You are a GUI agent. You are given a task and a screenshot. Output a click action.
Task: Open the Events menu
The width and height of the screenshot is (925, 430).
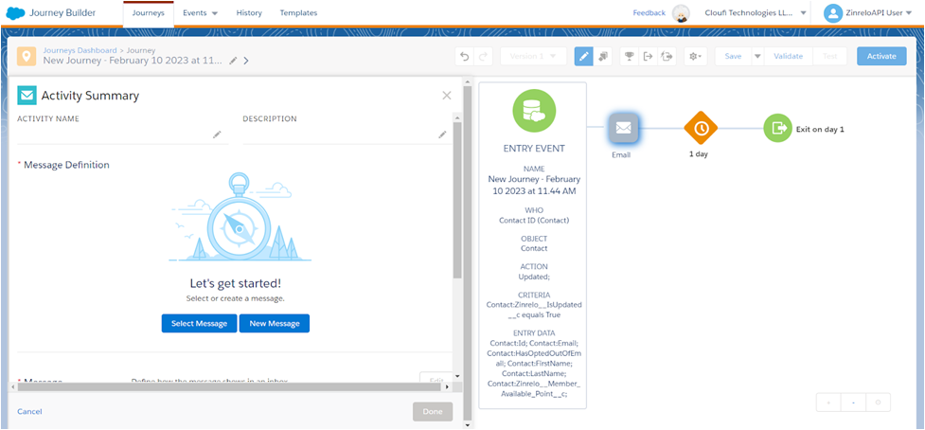click(x=200, y=13)
